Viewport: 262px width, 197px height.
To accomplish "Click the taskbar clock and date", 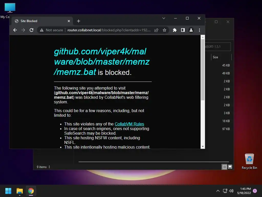I will click(x=244, y=191).
